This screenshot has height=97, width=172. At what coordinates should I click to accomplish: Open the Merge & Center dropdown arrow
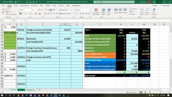[72, 13]
